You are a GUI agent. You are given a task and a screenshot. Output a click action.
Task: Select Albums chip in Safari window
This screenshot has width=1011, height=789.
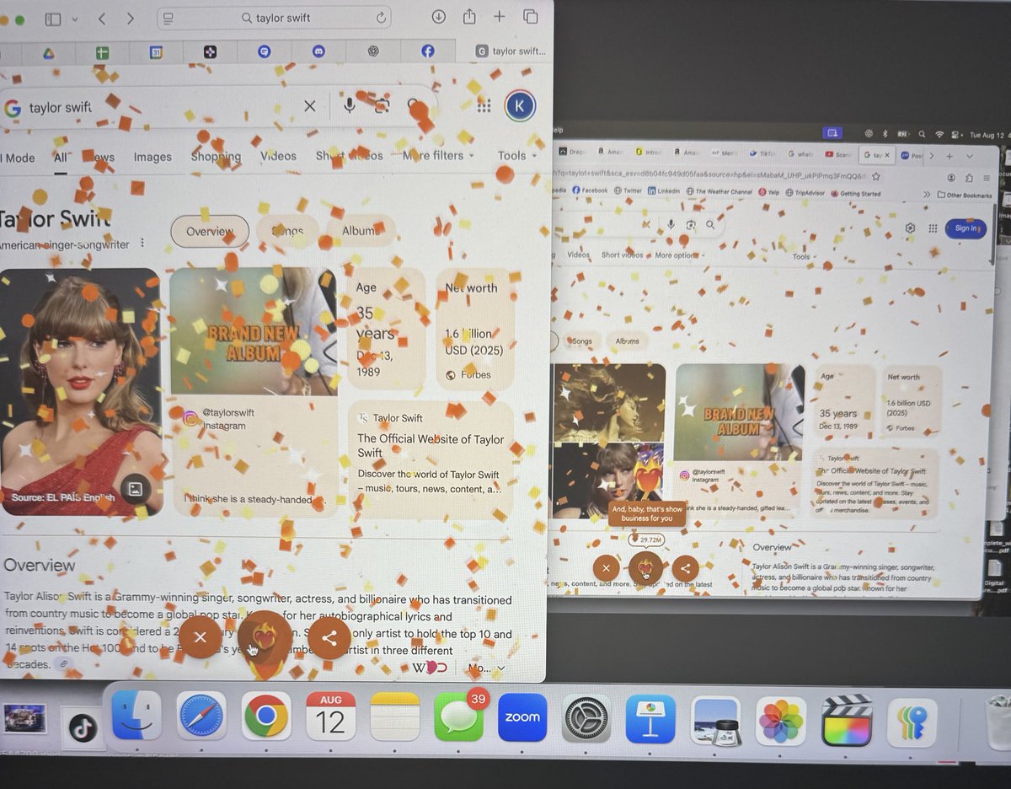[x=360, y=230]
